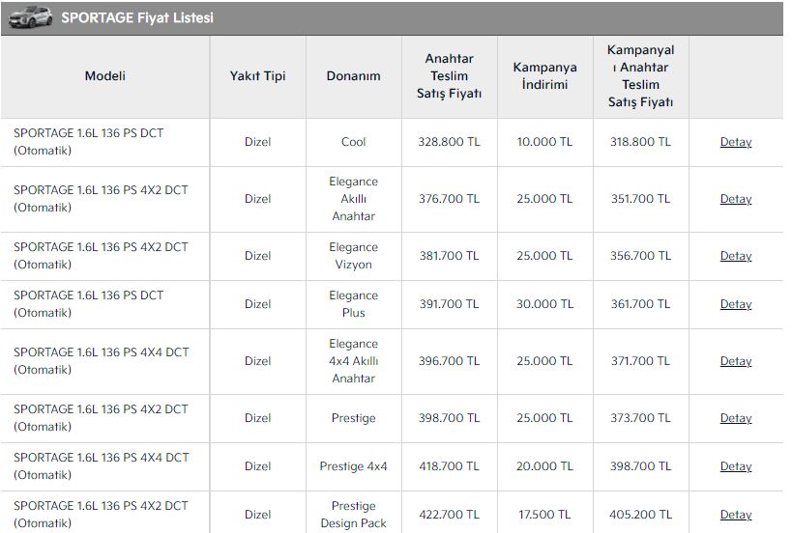Click the Kampanyalı Anahtar Teslim Satış Fiyatı header
Image resolution: width=792 pixels, height=533 pixels.
pyautogui.click(x=640, y=76)
